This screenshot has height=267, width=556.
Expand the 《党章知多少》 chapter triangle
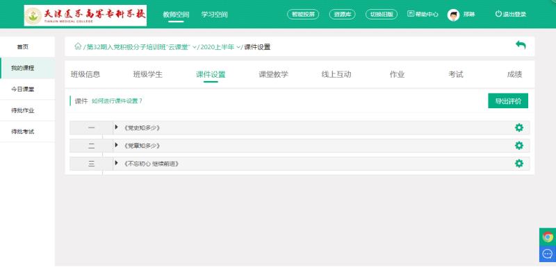[x=116, y=145]
